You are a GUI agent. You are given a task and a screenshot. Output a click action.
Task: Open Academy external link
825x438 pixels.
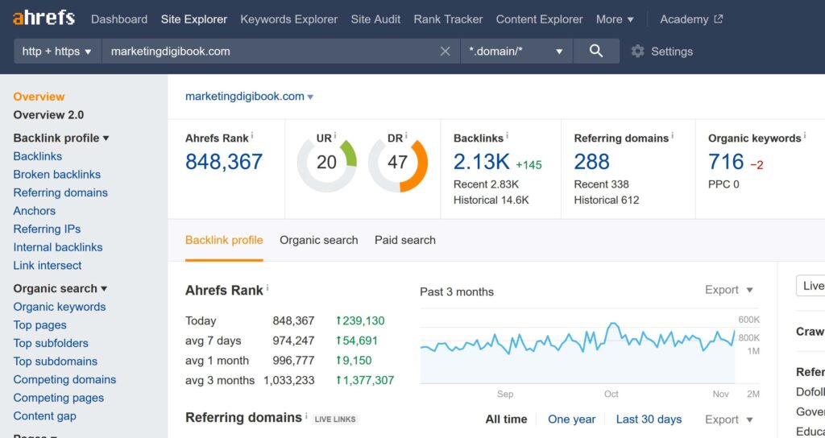(x=691, y=19)
